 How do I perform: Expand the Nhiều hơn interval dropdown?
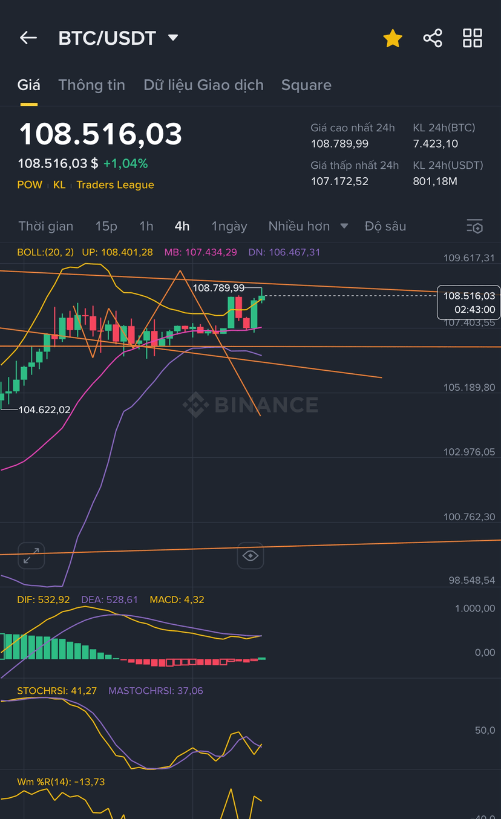[x=309, y=226]
